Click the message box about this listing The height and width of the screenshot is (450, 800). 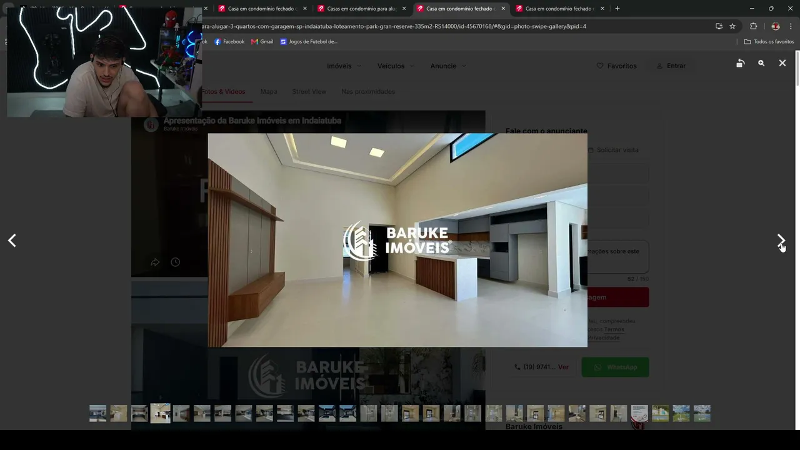[x=617, y=257]
